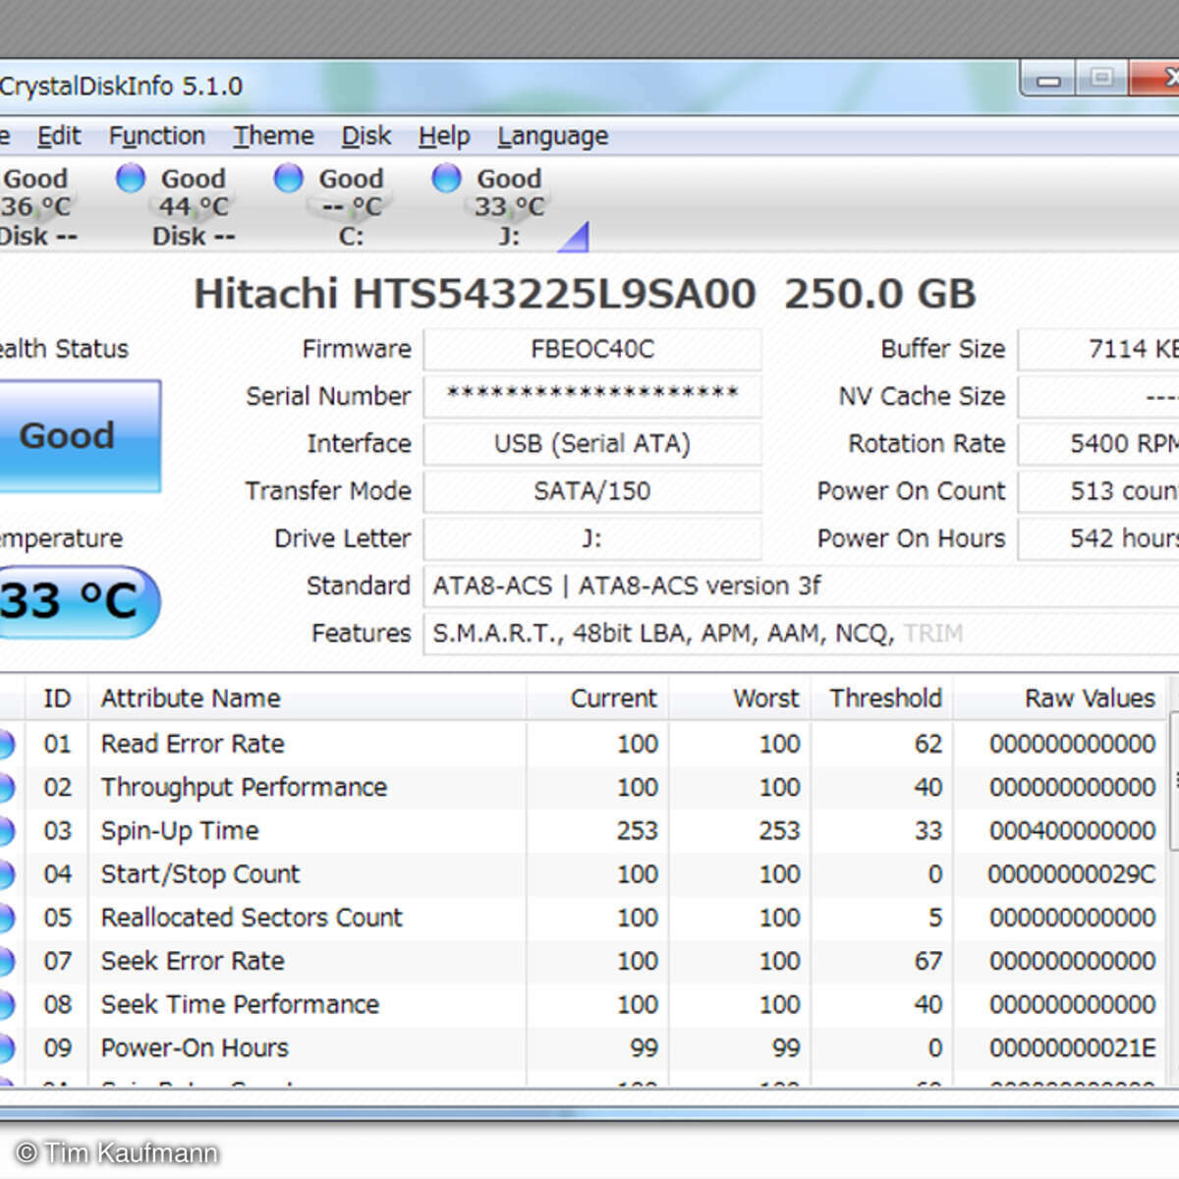
Task: Click the Read Error Rate status orb
Action: click(6, 744)
